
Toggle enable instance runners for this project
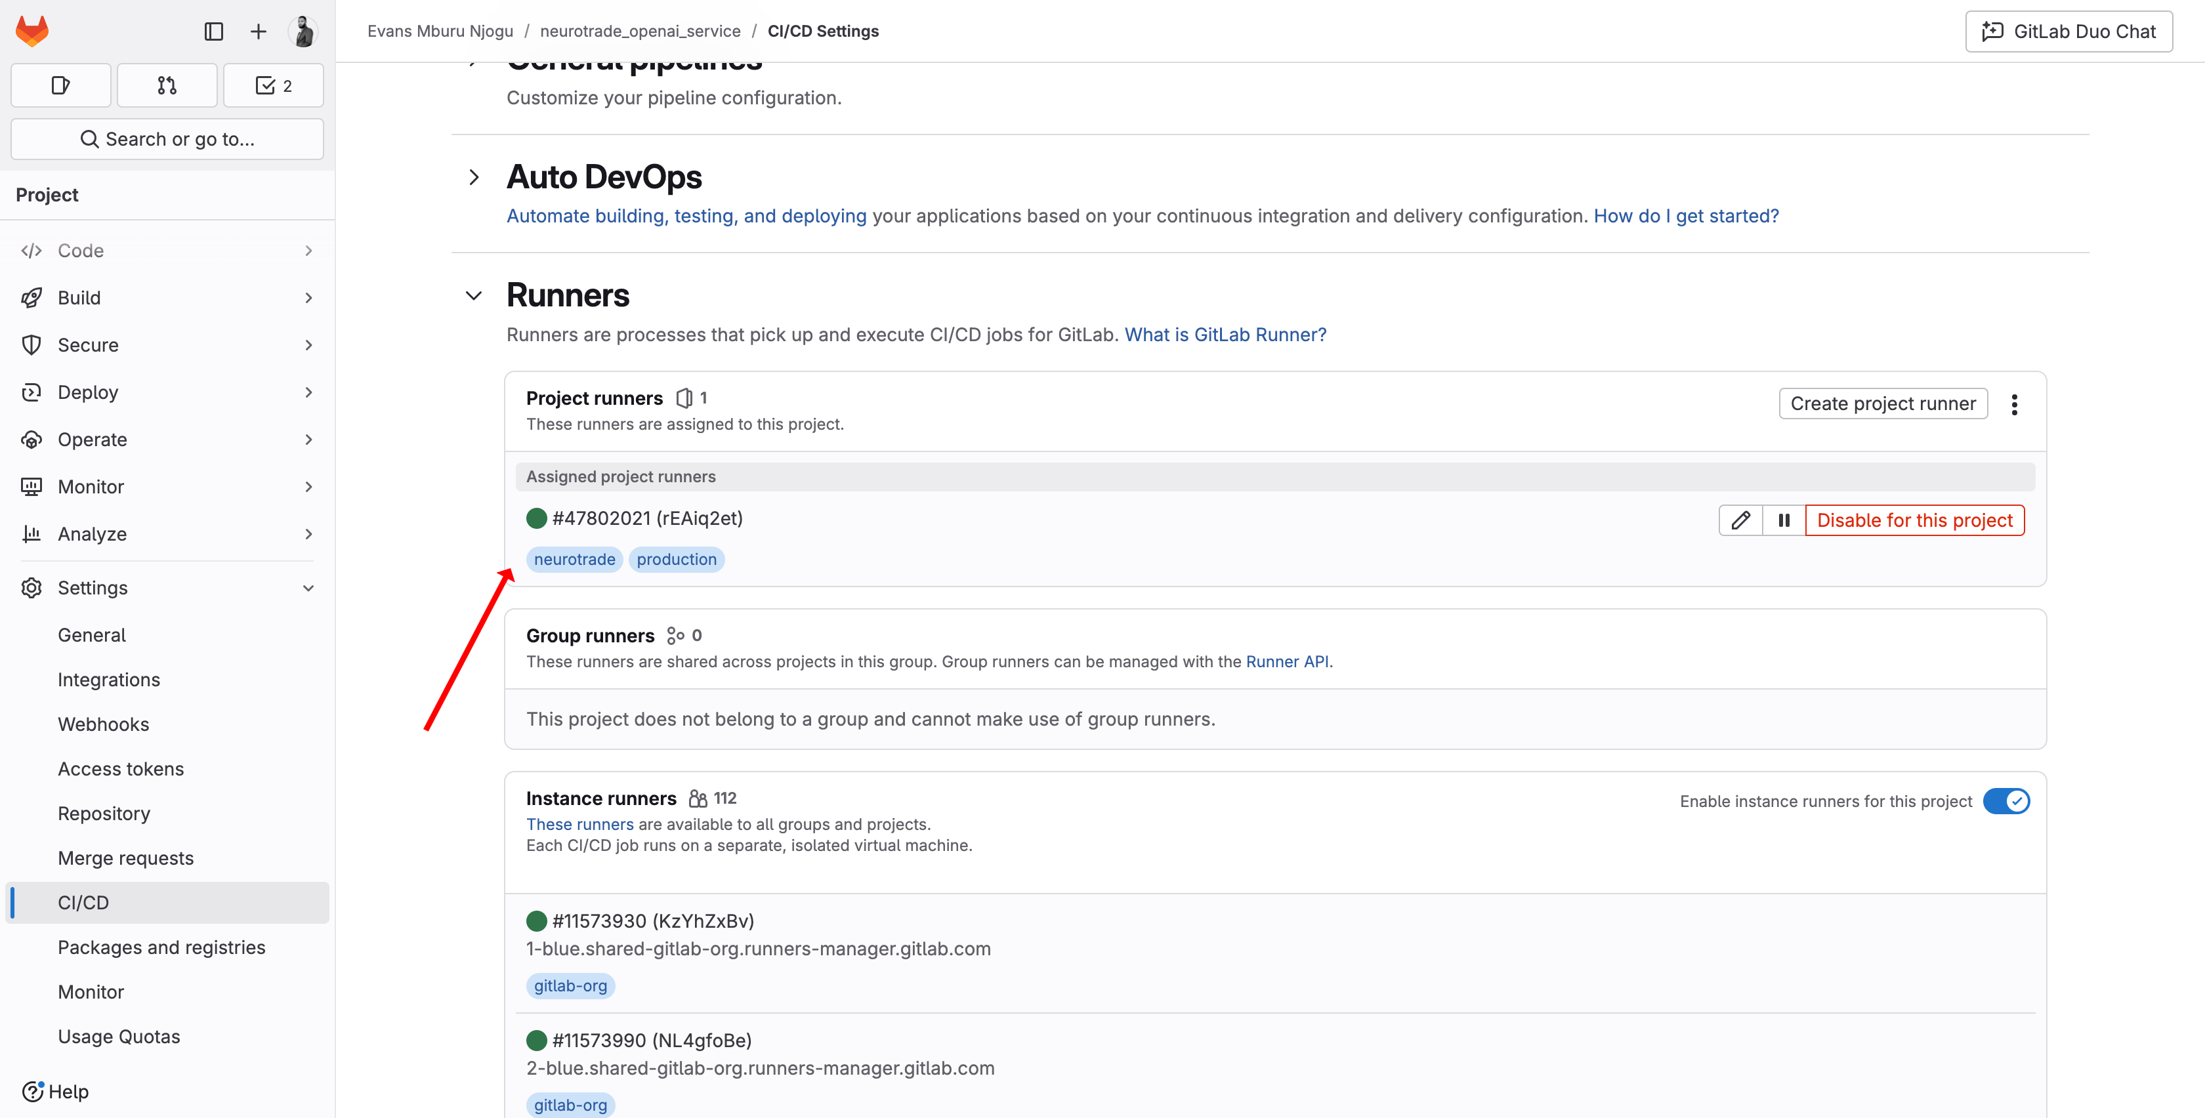(x=2005, y=801)
